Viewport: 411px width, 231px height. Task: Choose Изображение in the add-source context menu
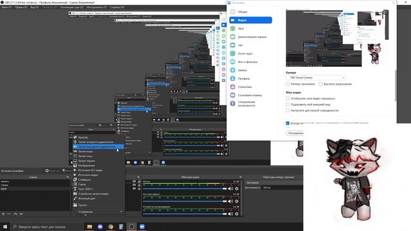[98, 166]
